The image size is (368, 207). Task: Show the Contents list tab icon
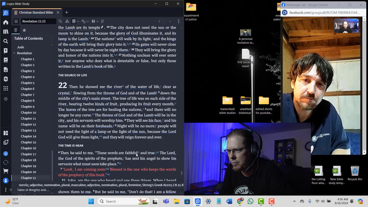tap(16, 30)
